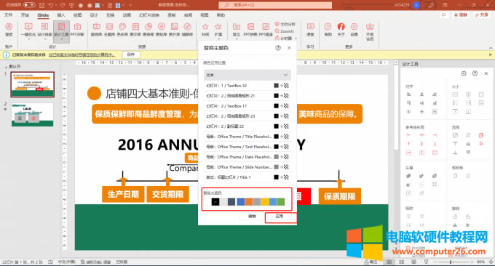The height and width of the screenshot is (266, 495).
Task: Open the recovered file location link
Action: tap(82, 55)
